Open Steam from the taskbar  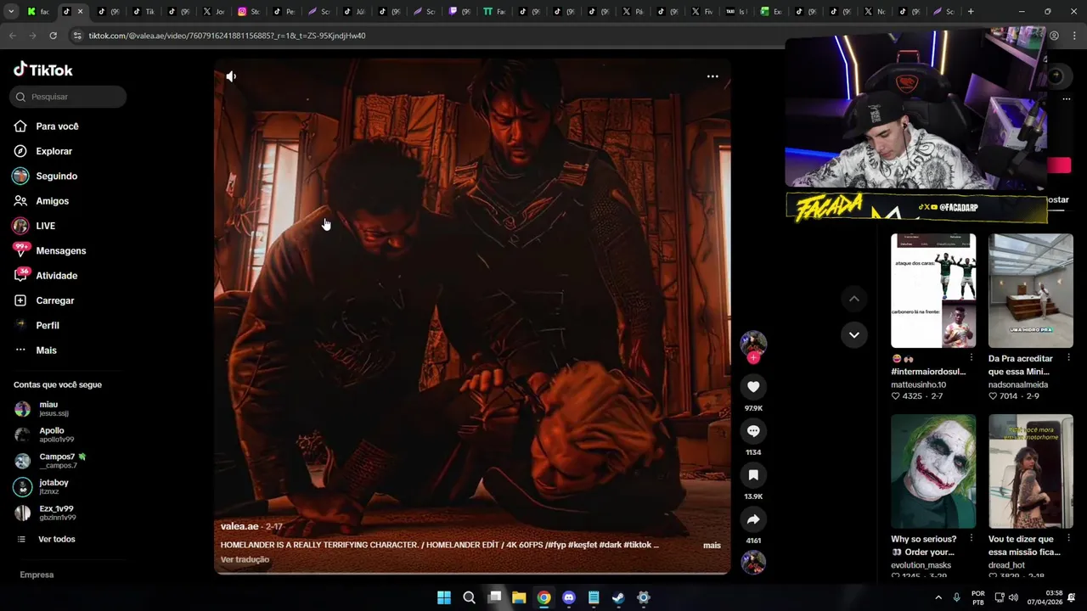(x=618, y=597)
